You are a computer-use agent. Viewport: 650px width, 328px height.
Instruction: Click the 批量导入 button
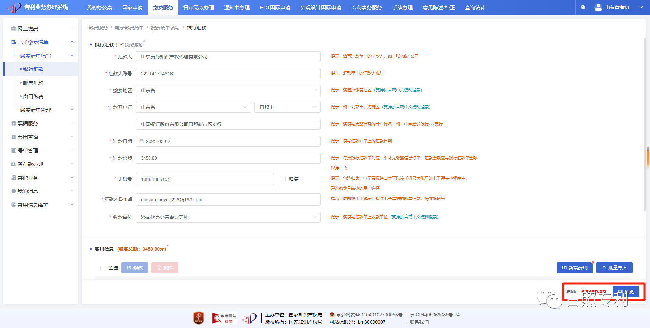[x=614, y=268]
